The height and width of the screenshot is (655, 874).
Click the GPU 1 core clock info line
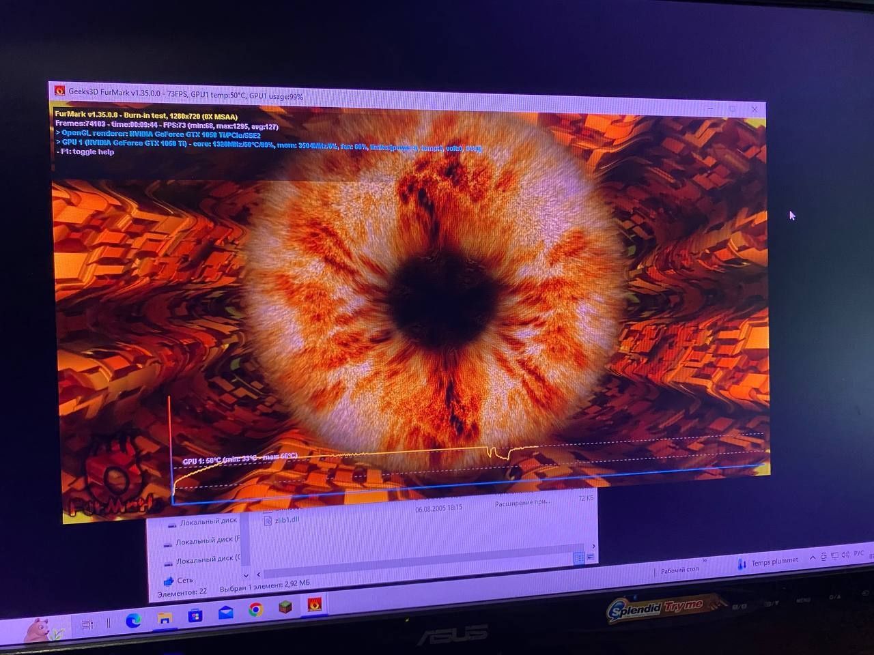click(268, 145)
